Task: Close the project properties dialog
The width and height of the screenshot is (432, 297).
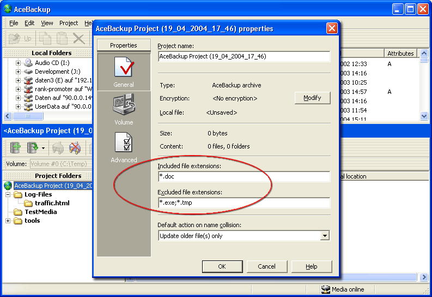Action: pyautogui.click(x=332, y=28)
